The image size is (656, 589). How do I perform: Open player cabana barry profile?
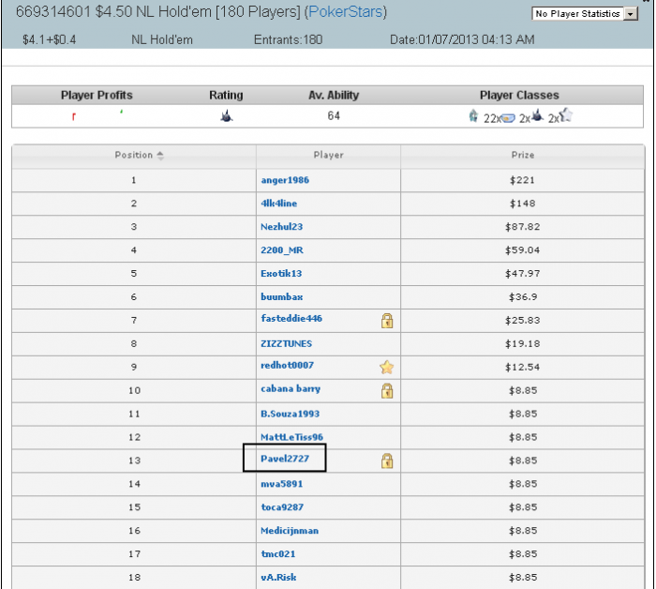pos(291,389)
